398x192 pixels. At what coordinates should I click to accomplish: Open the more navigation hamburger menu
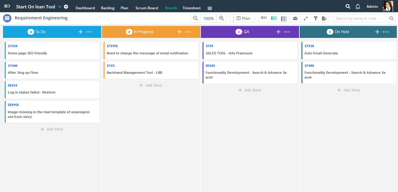pos(210,8)
